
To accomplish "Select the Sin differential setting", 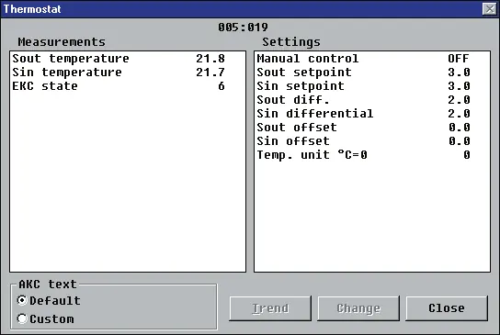I will click(x=372, y=114).
